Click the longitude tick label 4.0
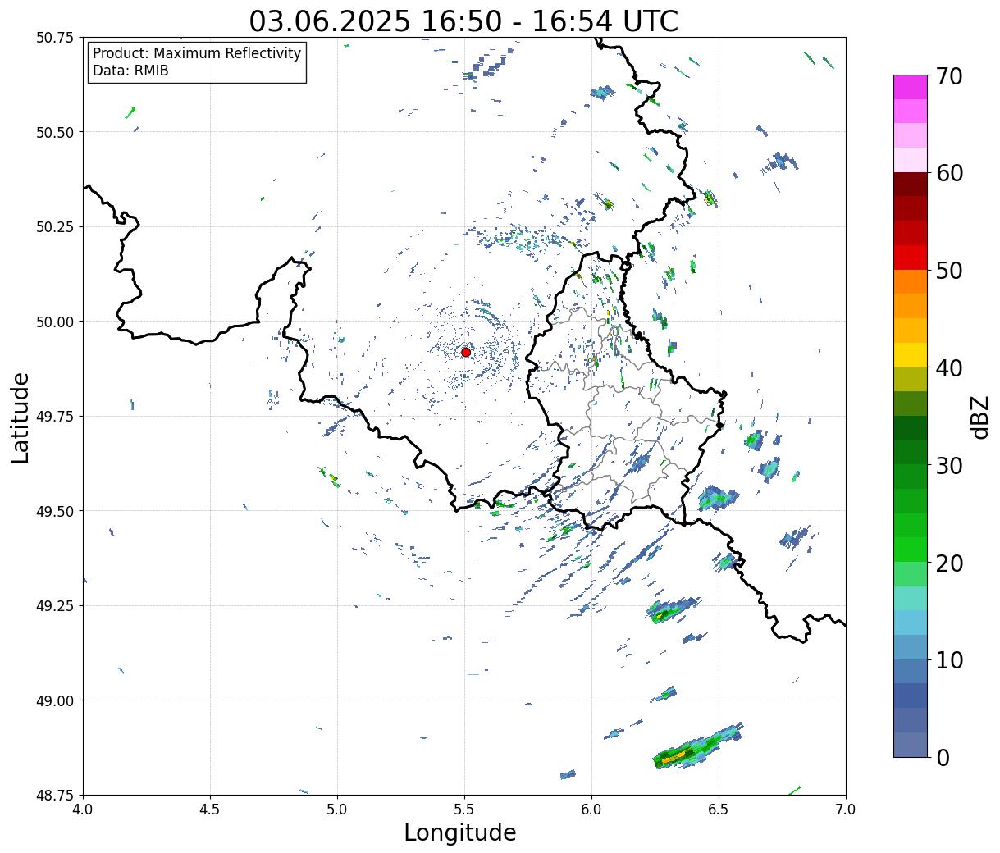This screenshot has width=1000, height=853. pos(83,810)
